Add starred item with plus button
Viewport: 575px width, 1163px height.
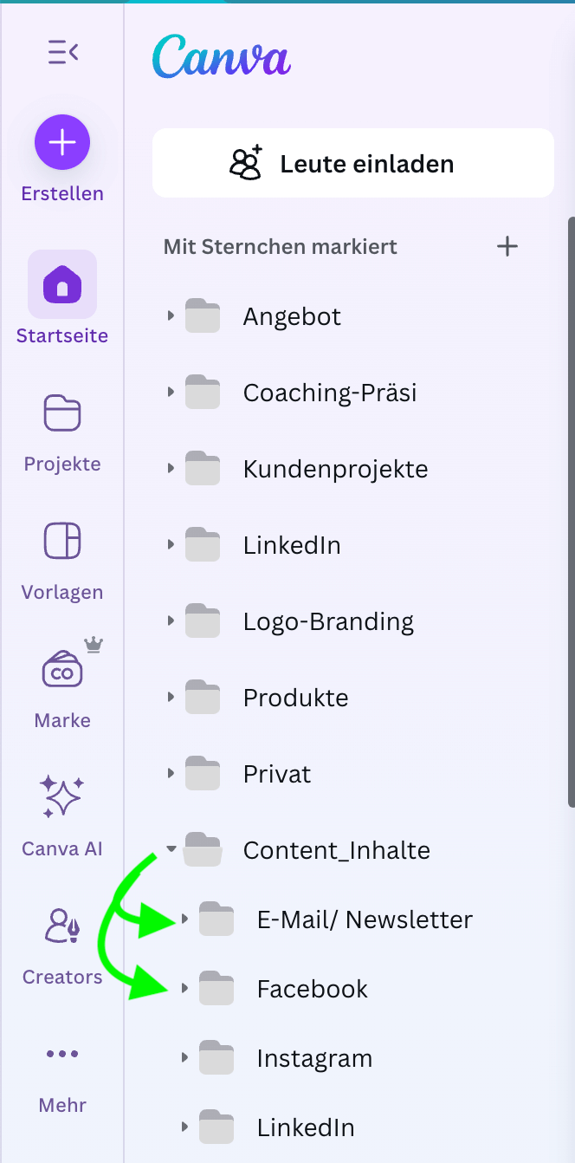pos(507,247)
